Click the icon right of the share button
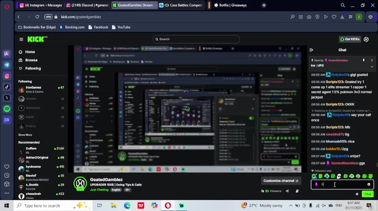 297,191
